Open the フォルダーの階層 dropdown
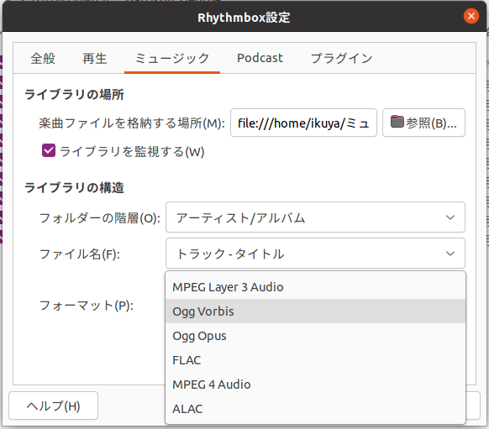 pos(315,217)
